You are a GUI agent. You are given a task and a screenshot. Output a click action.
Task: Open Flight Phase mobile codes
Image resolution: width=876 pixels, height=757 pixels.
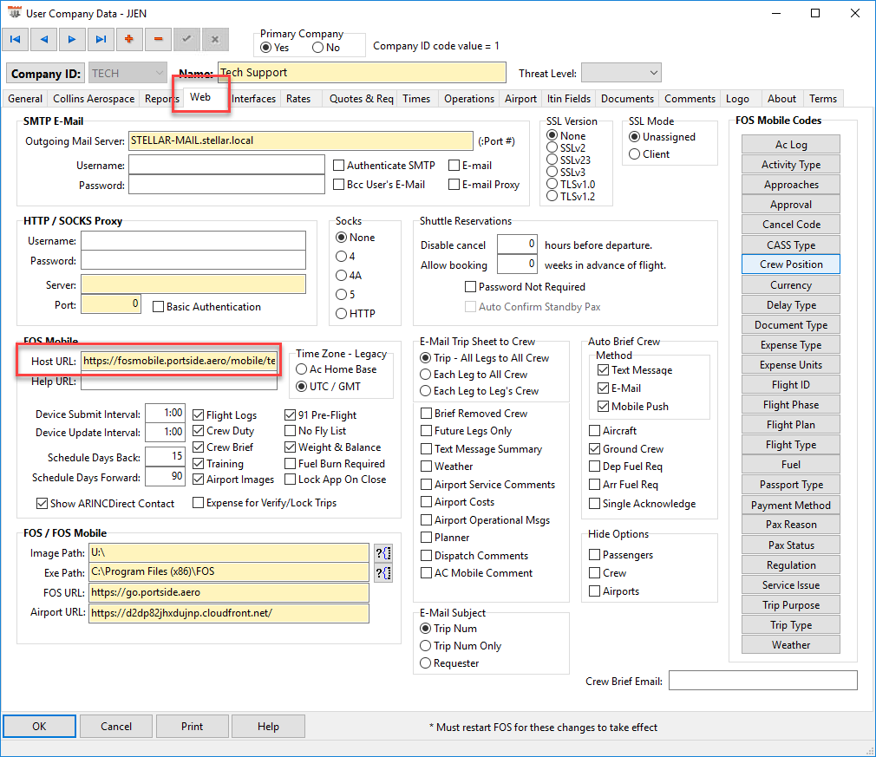(x=791, y=404)
